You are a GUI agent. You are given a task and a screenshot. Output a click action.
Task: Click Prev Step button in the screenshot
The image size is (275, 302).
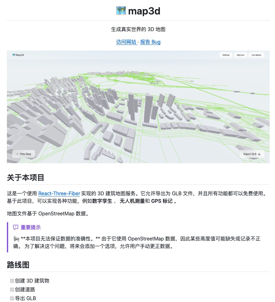[x=24, y=154]
